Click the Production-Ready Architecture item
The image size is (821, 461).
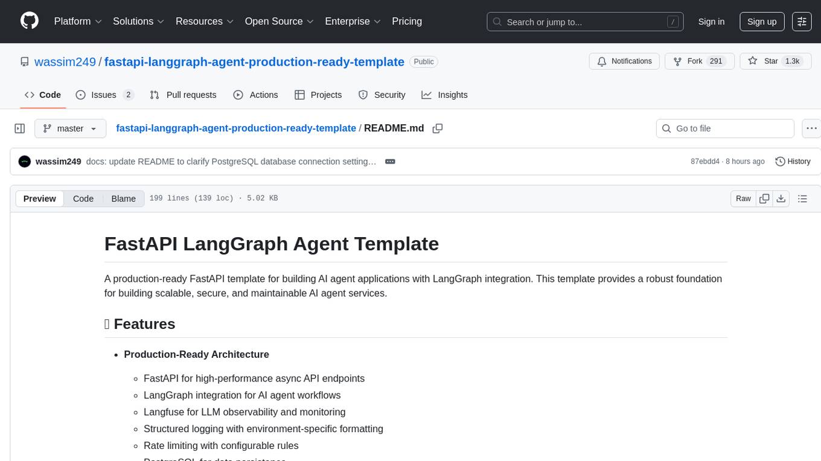(196, 354)
